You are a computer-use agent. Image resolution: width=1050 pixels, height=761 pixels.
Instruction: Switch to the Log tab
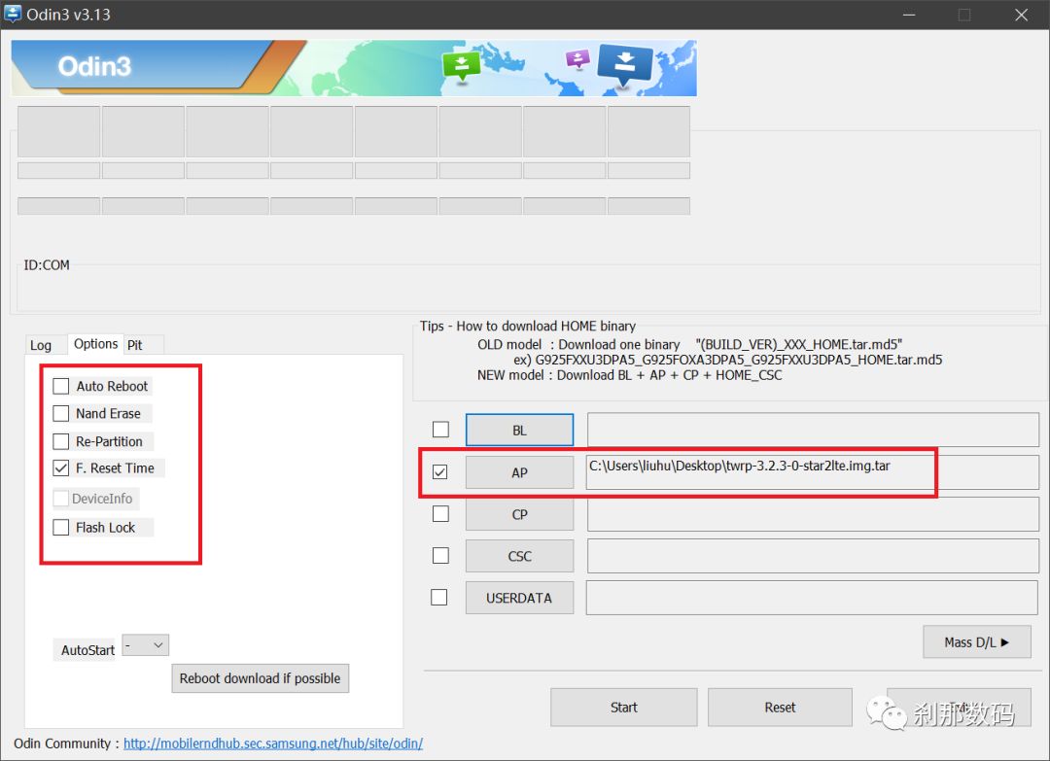click(41, 345)
